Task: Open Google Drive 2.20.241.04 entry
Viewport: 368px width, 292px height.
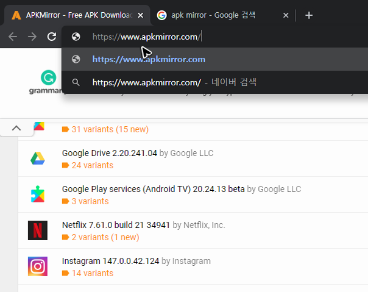Action: pos(110,153)
